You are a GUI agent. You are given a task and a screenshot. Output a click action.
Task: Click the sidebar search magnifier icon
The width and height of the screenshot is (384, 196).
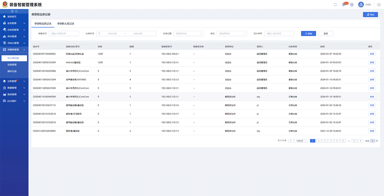pos(16,11)
